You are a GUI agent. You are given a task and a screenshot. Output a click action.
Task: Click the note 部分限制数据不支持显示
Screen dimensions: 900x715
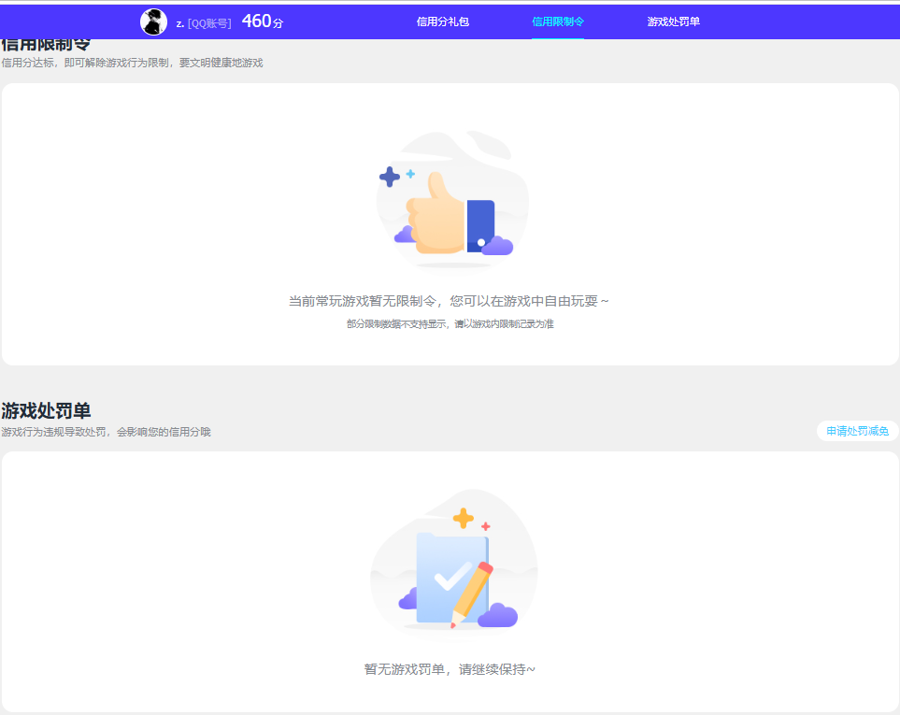(396, 324)
